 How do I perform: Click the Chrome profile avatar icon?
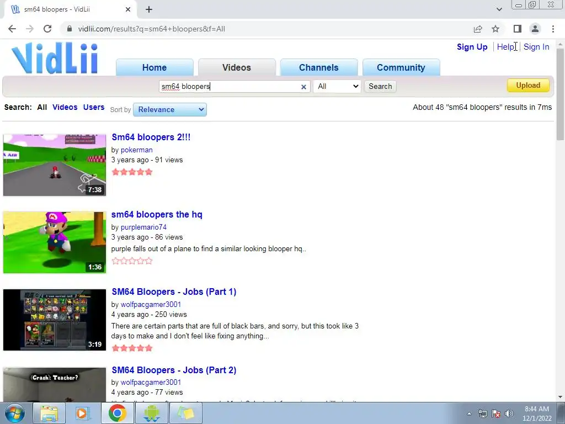(535, 29)
